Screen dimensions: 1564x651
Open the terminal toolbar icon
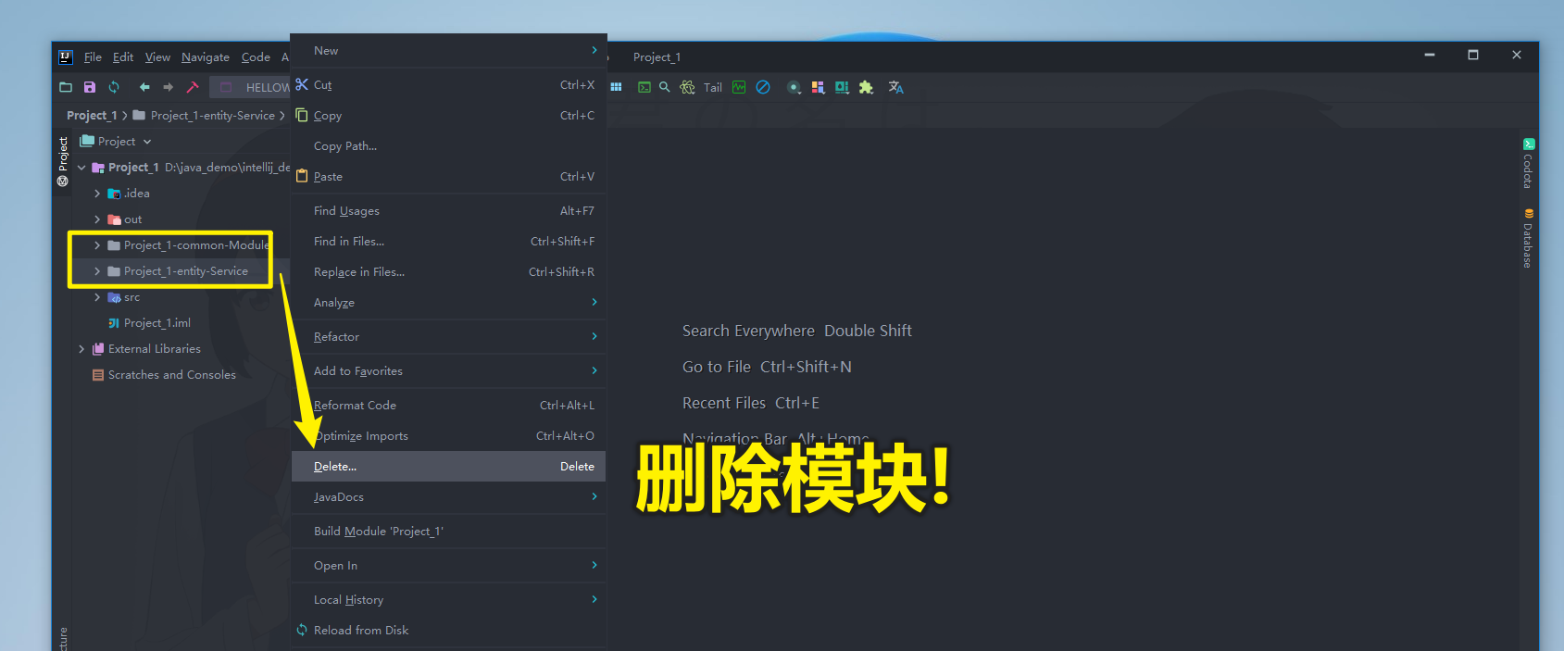pyautogui.click(x=644, y=87)
